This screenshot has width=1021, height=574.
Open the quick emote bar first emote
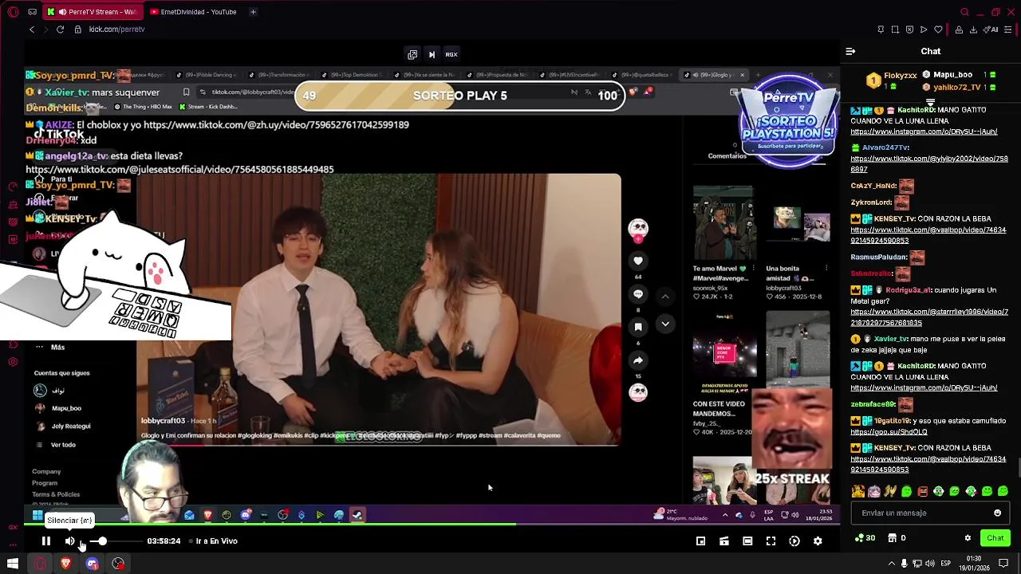tap(858, 491)
